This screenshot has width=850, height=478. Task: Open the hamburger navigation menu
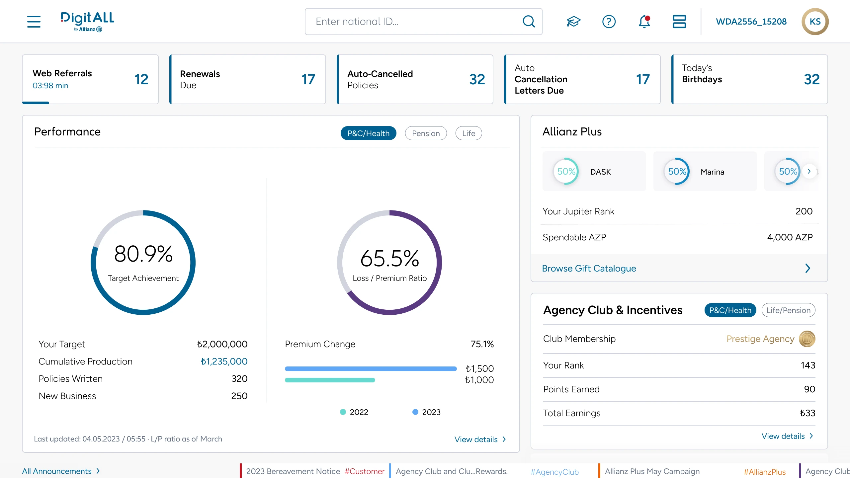tap(34, 22)
